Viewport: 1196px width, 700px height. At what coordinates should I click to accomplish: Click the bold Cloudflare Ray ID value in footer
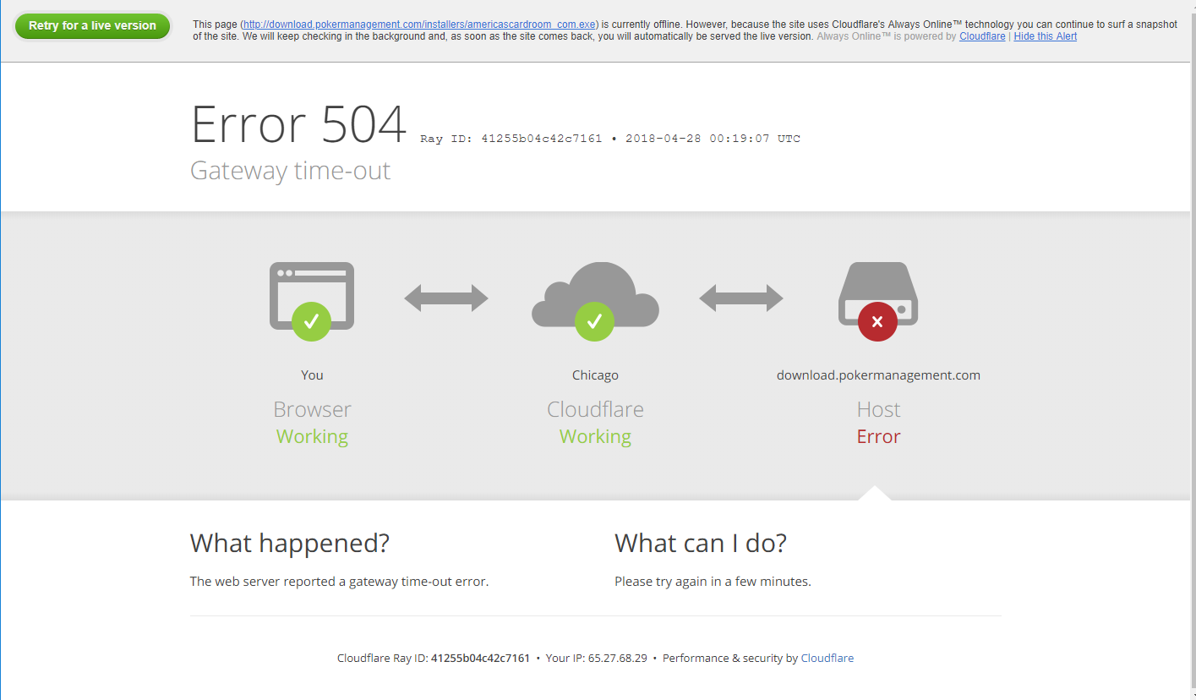(x=480, y=658)
